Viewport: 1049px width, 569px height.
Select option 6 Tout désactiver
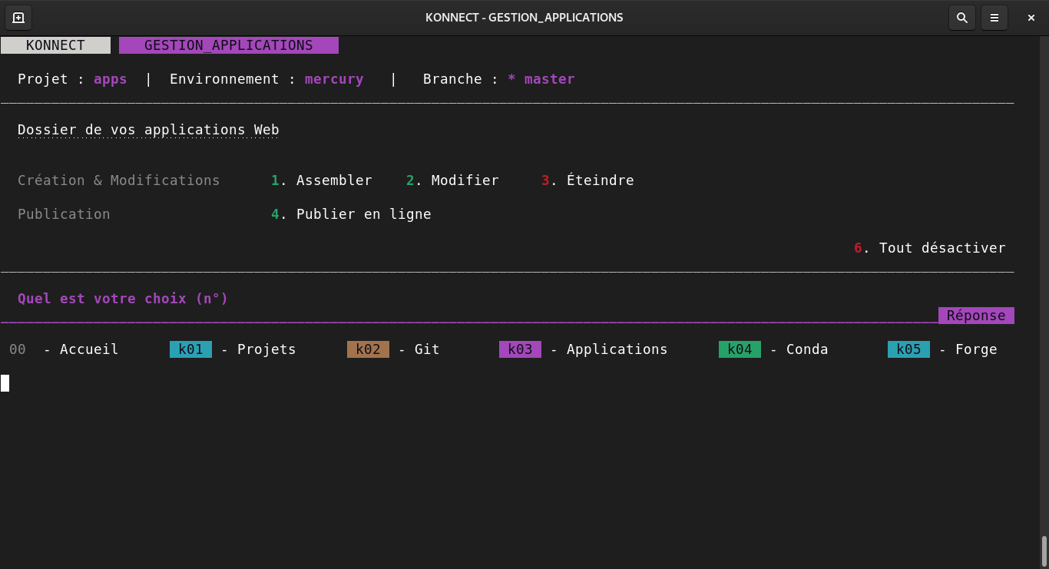930,248
